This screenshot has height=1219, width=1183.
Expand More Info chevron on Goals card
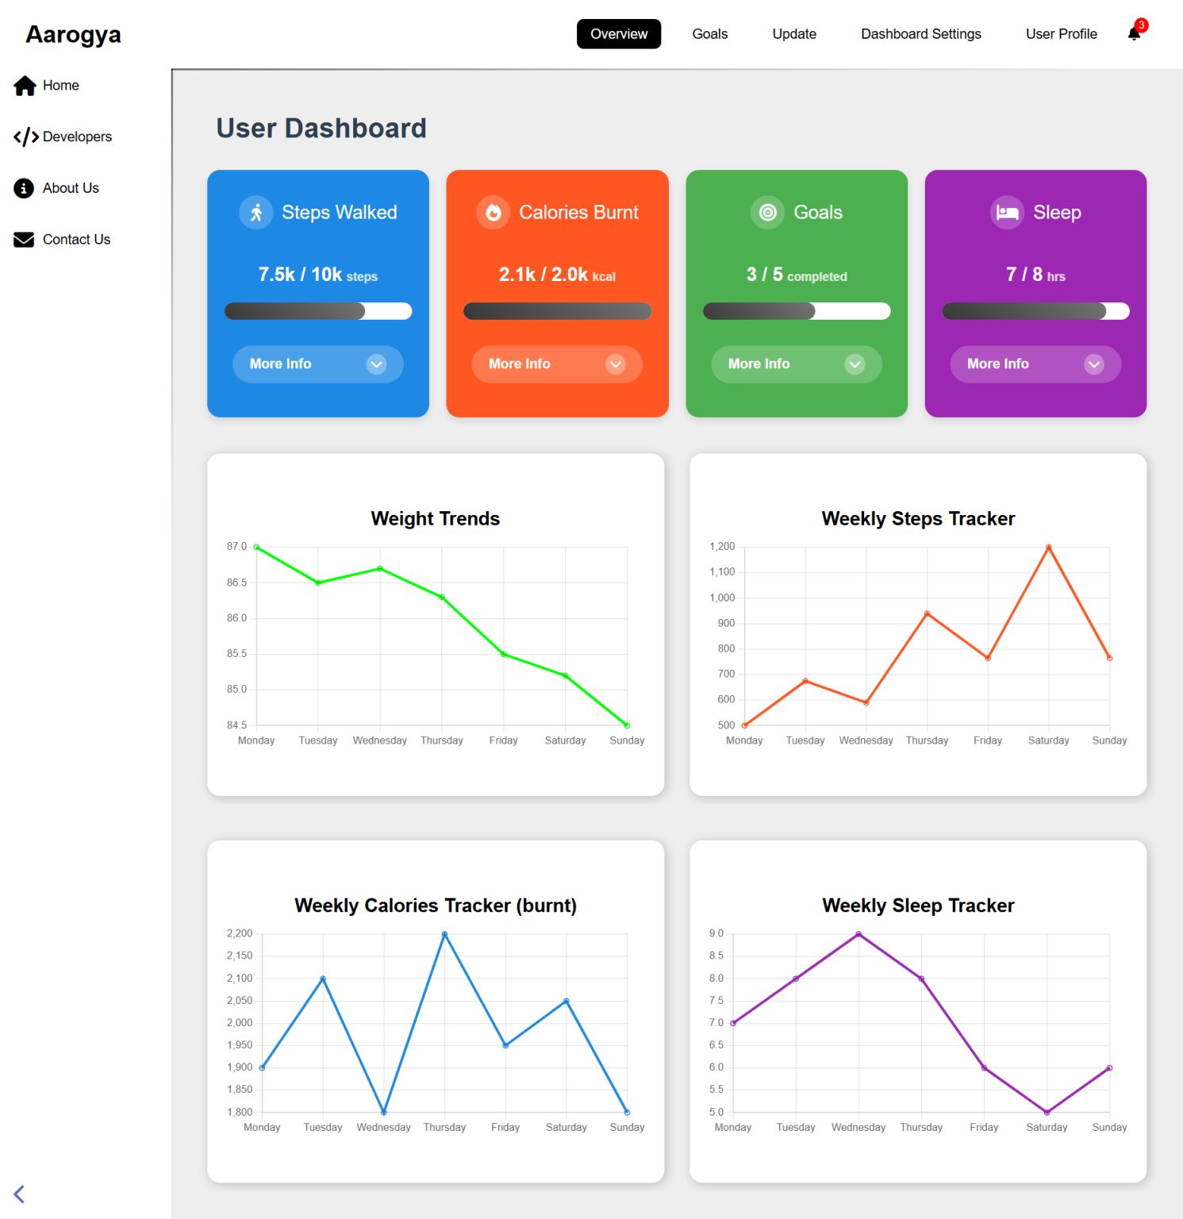coord(855,364)
